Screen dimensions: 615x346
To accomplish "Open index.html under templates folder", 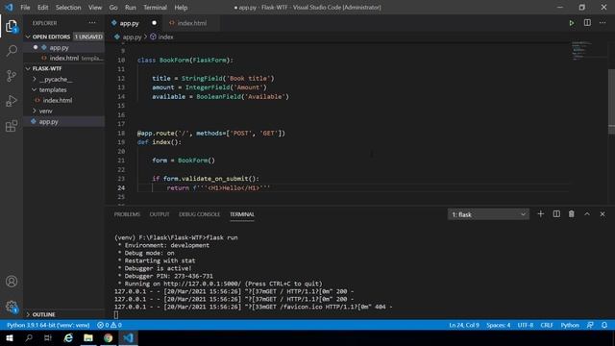I will coord(63,100).
